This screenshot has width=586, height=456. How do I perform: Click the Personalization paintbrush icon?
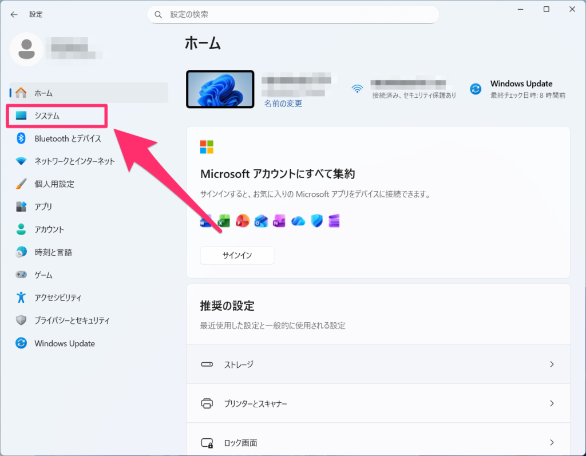pos(21,184)
